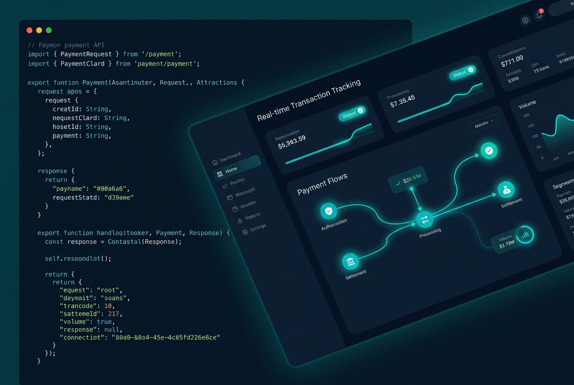Click the "equest": "root" code line
Image resolution: width=574 pixels, height=385 pixels.
pos(91,290)
